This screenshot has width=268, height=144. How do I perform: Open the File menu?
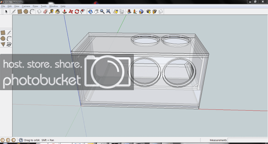click(x=3, y=6)
